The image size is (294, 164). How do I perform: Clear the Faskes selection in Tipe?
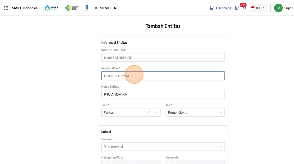tap(149, 112)
